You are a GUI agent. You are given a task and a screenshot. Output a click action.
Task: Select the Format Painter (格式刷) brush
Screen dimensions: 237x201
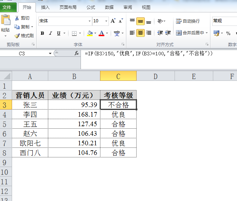pyautogui.click(x=17, y=36)
